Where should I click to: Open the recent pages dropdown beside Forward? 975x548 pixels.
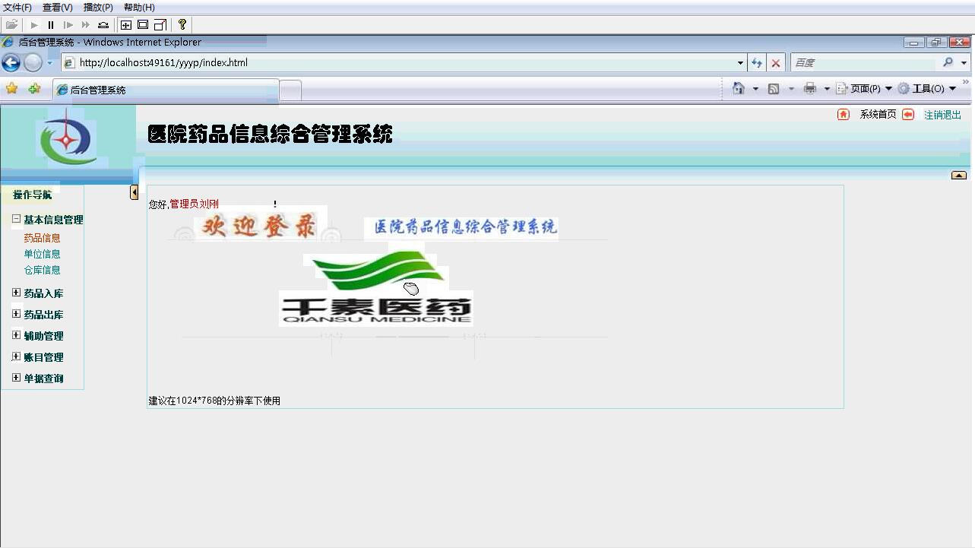point(50,63)
